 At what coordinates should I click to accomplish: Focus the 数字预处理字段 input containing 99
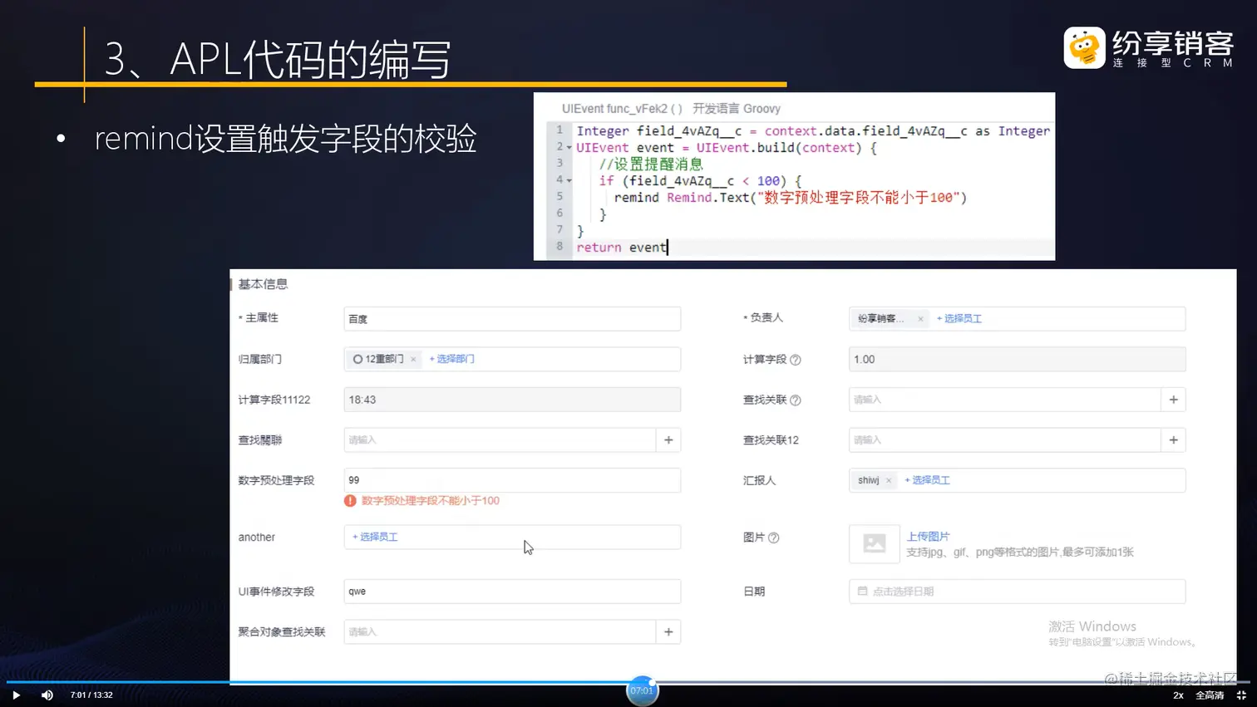coord(512,480)
